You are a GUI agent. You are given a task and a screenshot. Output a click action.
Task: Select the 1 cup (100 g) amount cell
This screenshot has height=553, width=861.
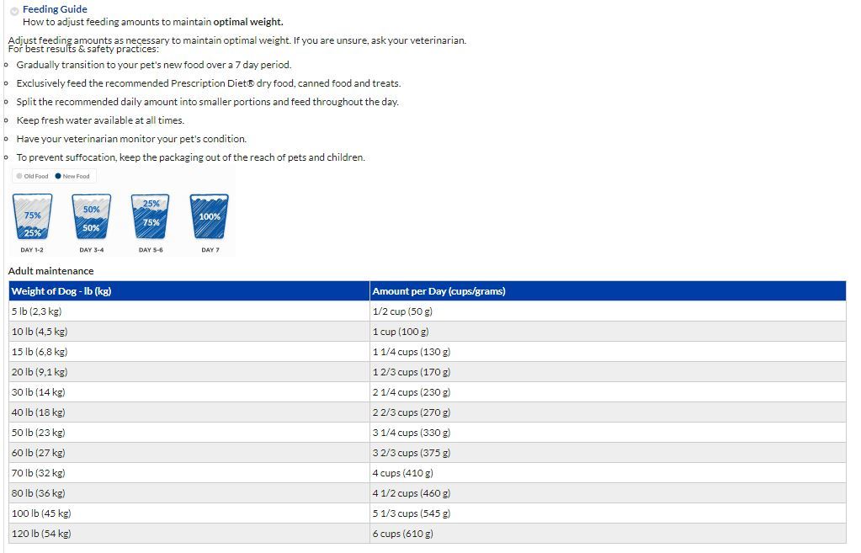tap(401, 332)
